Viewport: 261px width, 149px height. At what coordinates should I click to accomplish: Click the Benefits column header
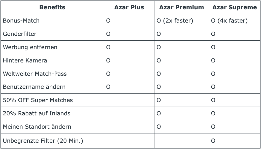pyautogui.click(x=52, y=7)
